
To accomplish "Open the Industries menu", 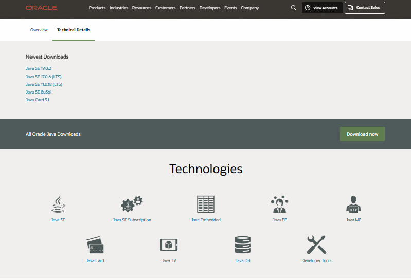I will (119, 8).
